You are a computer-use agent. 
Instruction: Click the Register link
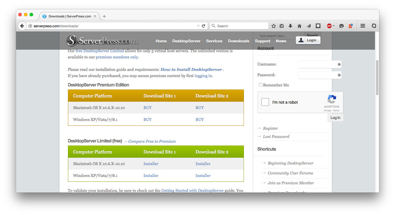point(270,128)
